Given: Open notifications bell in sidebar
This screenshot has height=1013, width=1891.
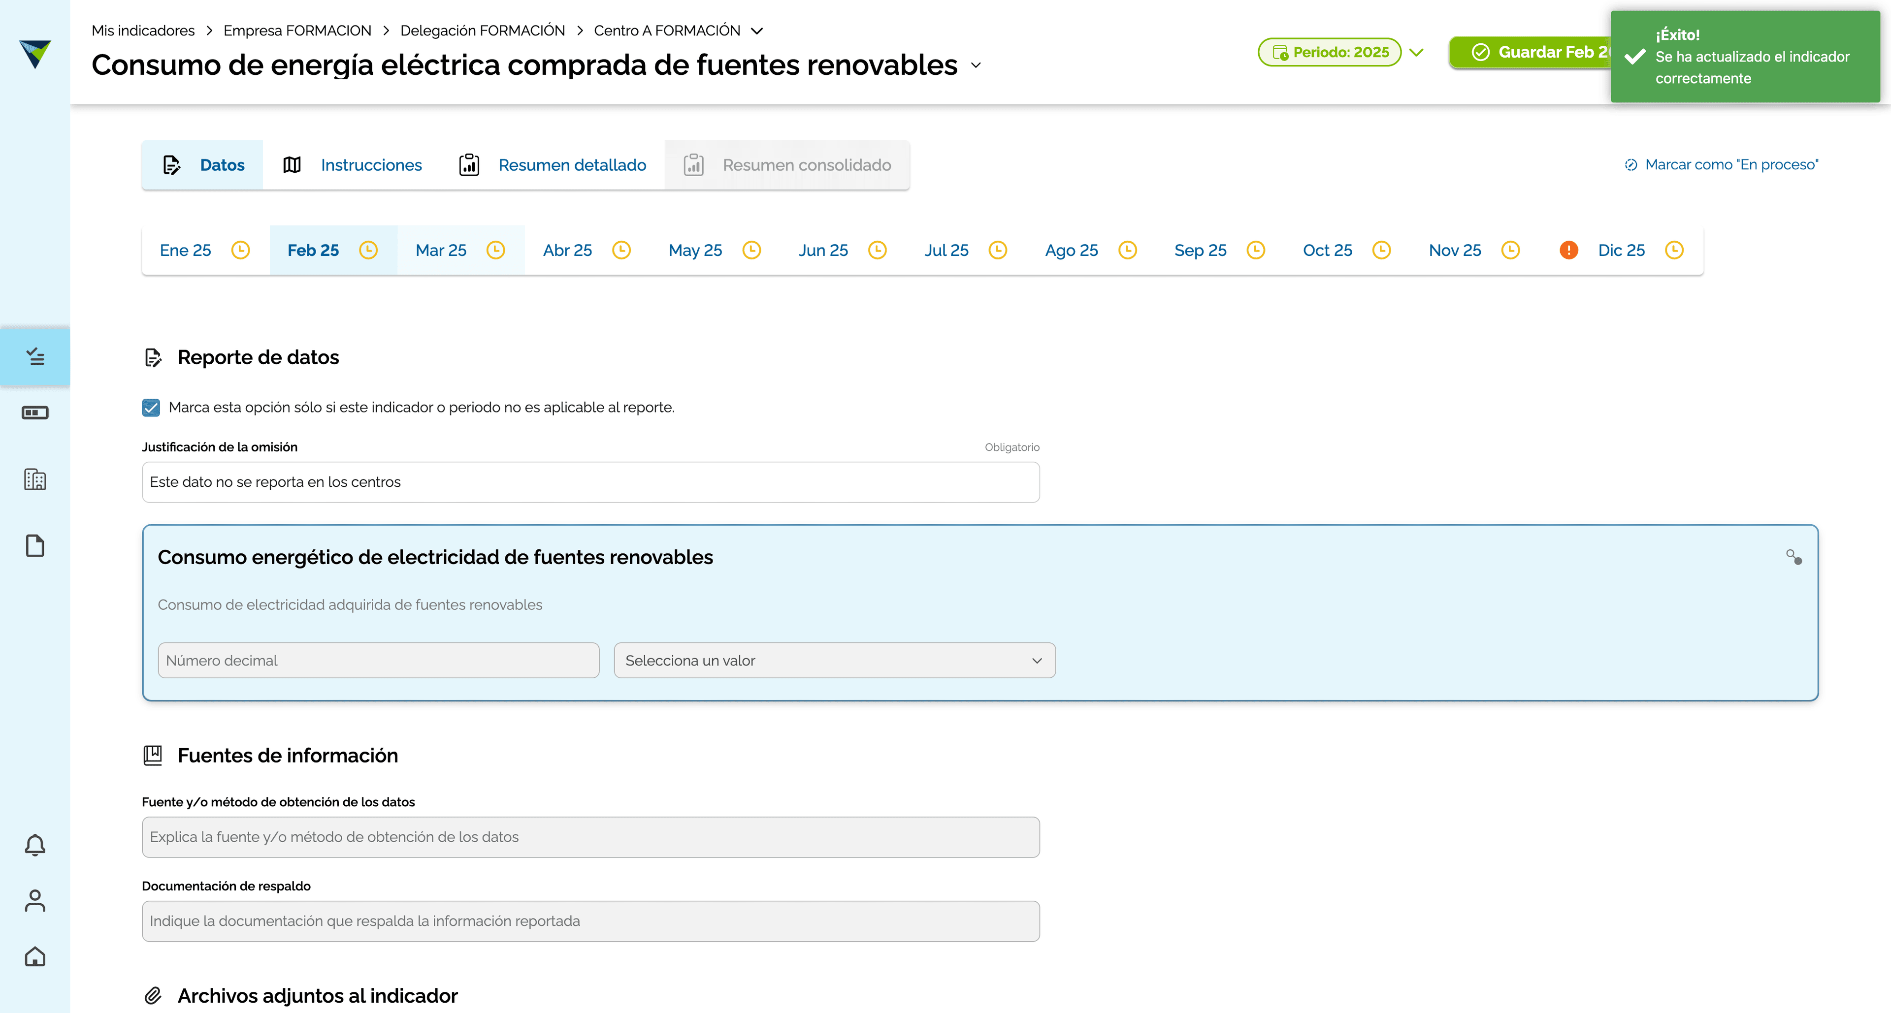Looking at the screenshot, I should point(35,846).
